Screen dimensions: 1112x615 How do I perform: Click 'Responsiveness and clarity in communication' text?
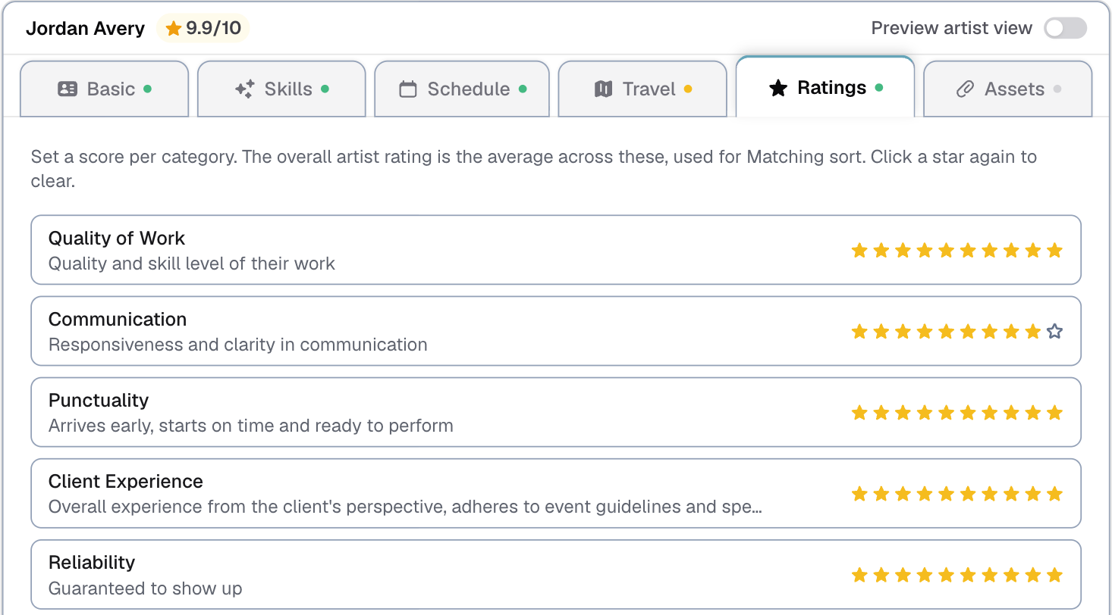click(x=238, y=345)
